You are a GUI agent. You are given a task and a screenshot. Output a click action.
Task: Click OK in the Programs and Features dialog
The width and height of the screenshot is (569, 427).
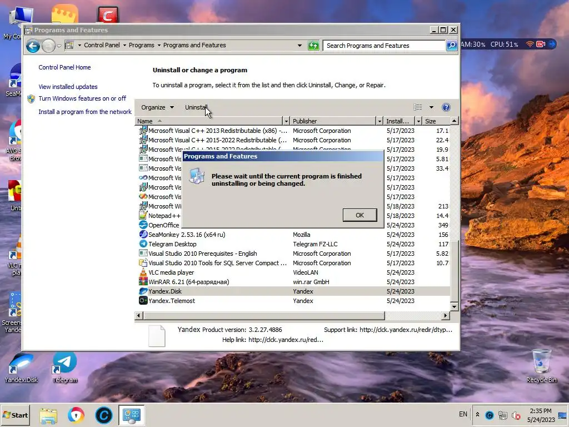click(360, 215)
